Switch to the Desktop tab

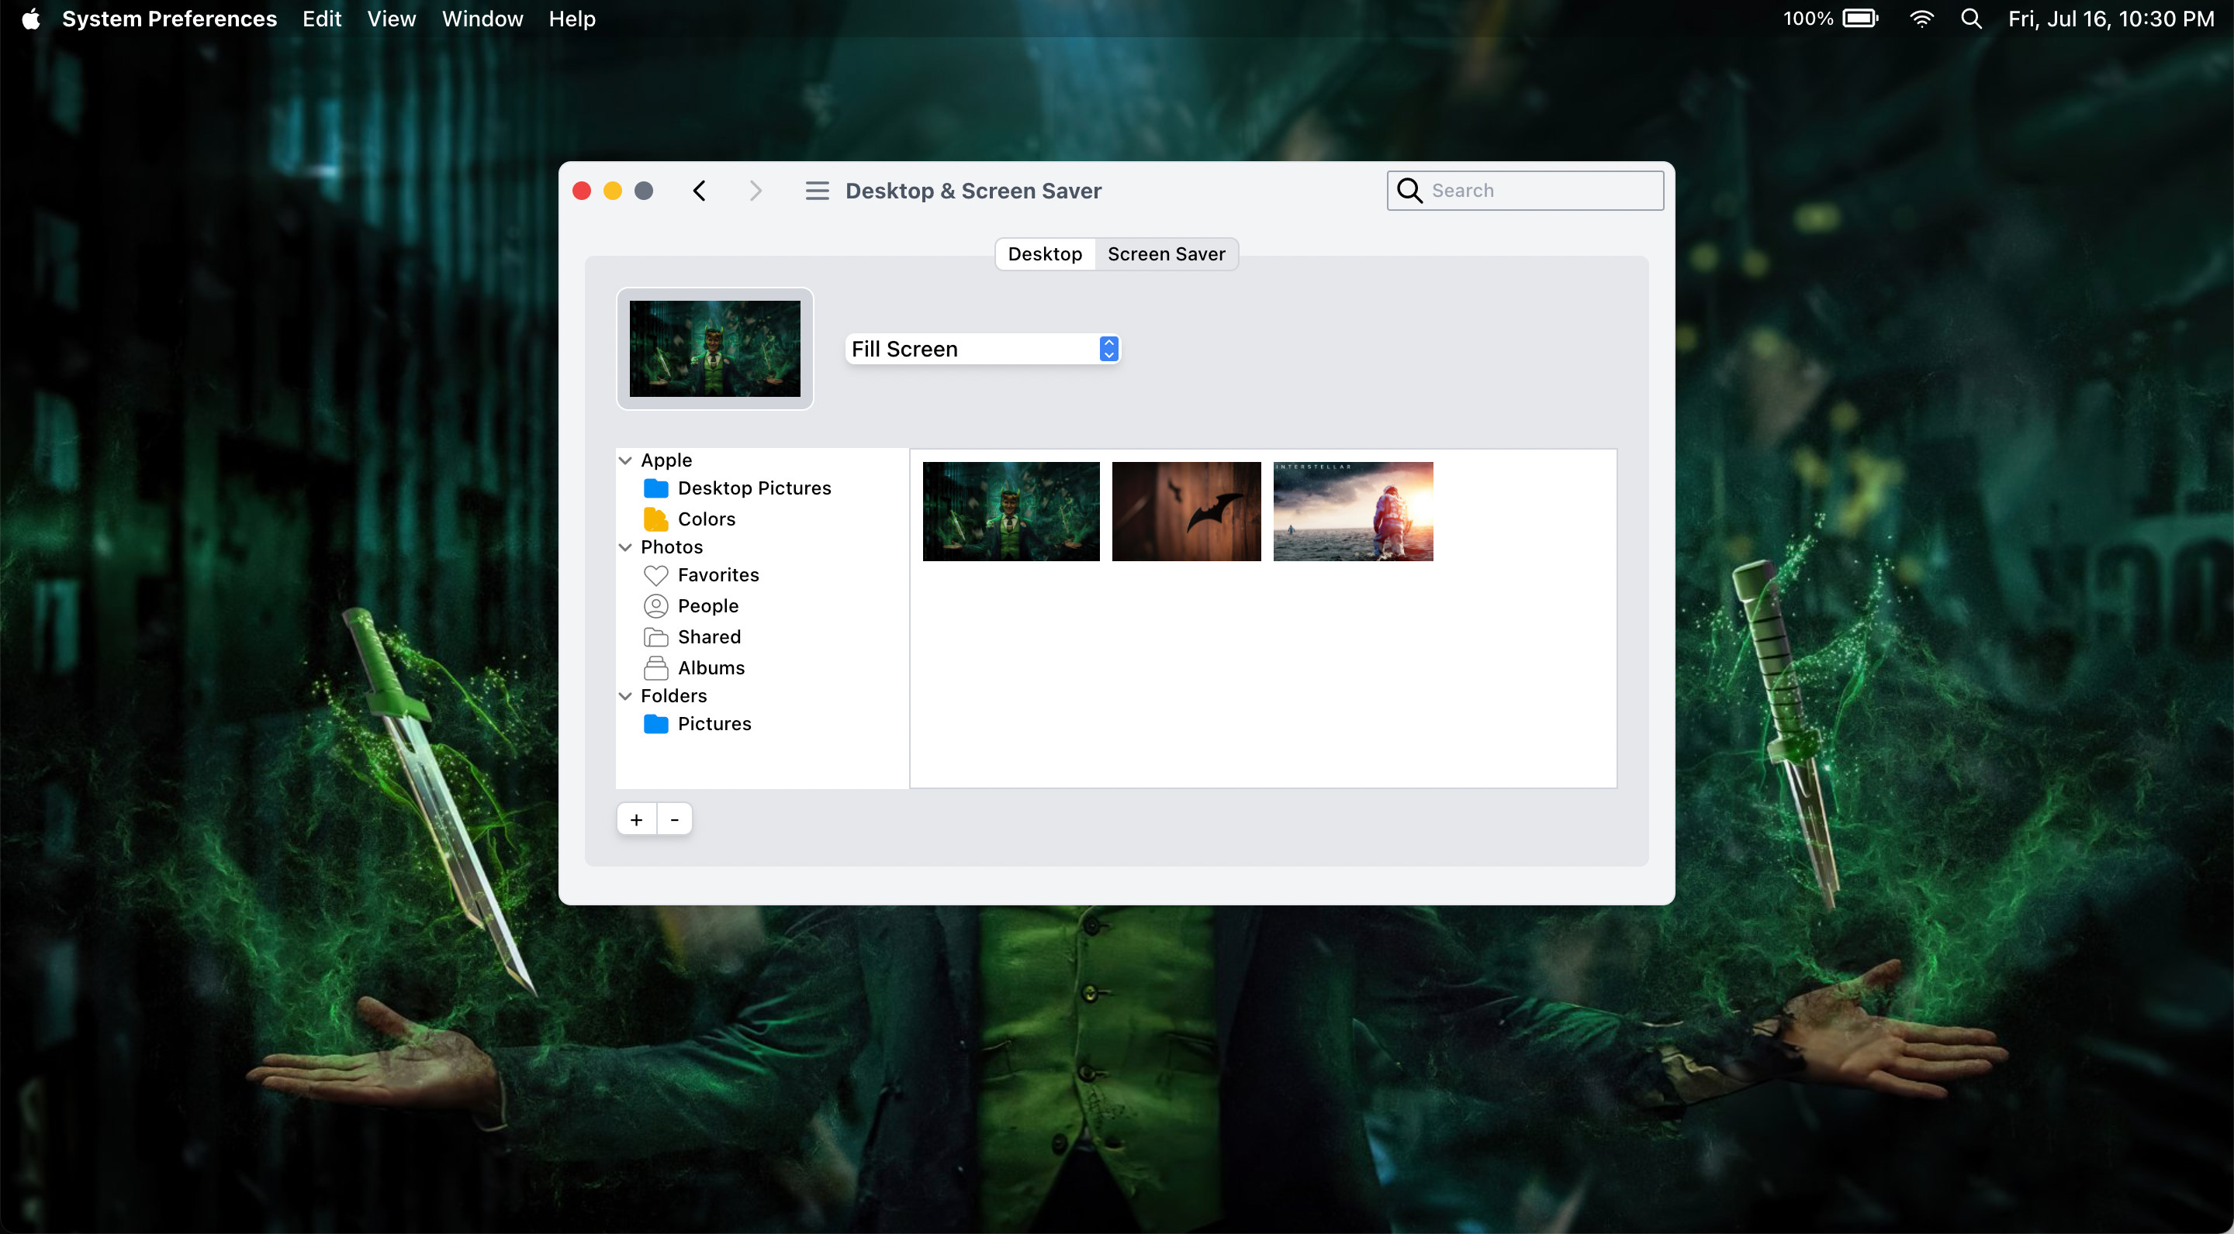pyautogui.click(x=1045, y=254)
